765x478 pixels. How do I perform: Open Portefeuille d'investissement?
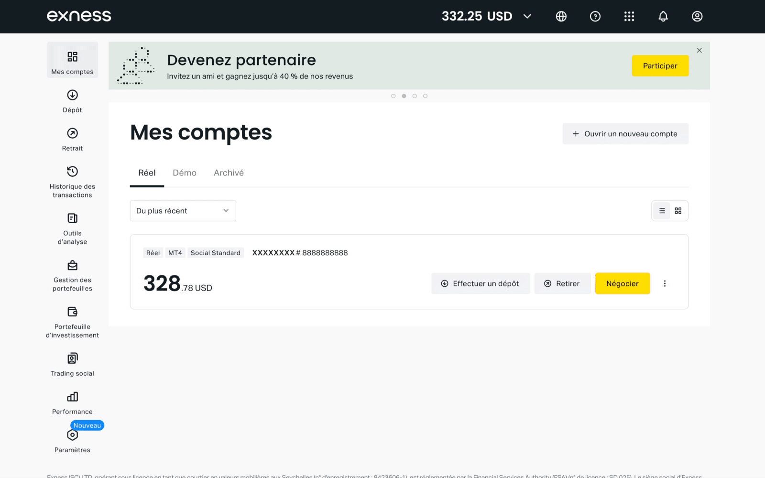[x=72, y=322]
